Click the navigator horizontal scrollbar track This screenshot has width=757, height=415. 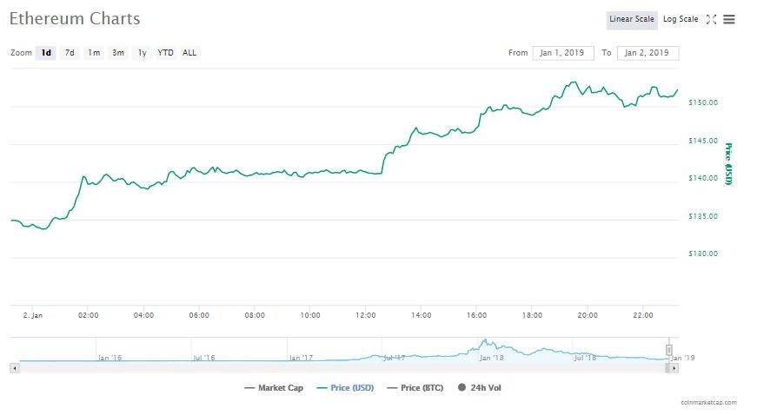click(342, 368)
